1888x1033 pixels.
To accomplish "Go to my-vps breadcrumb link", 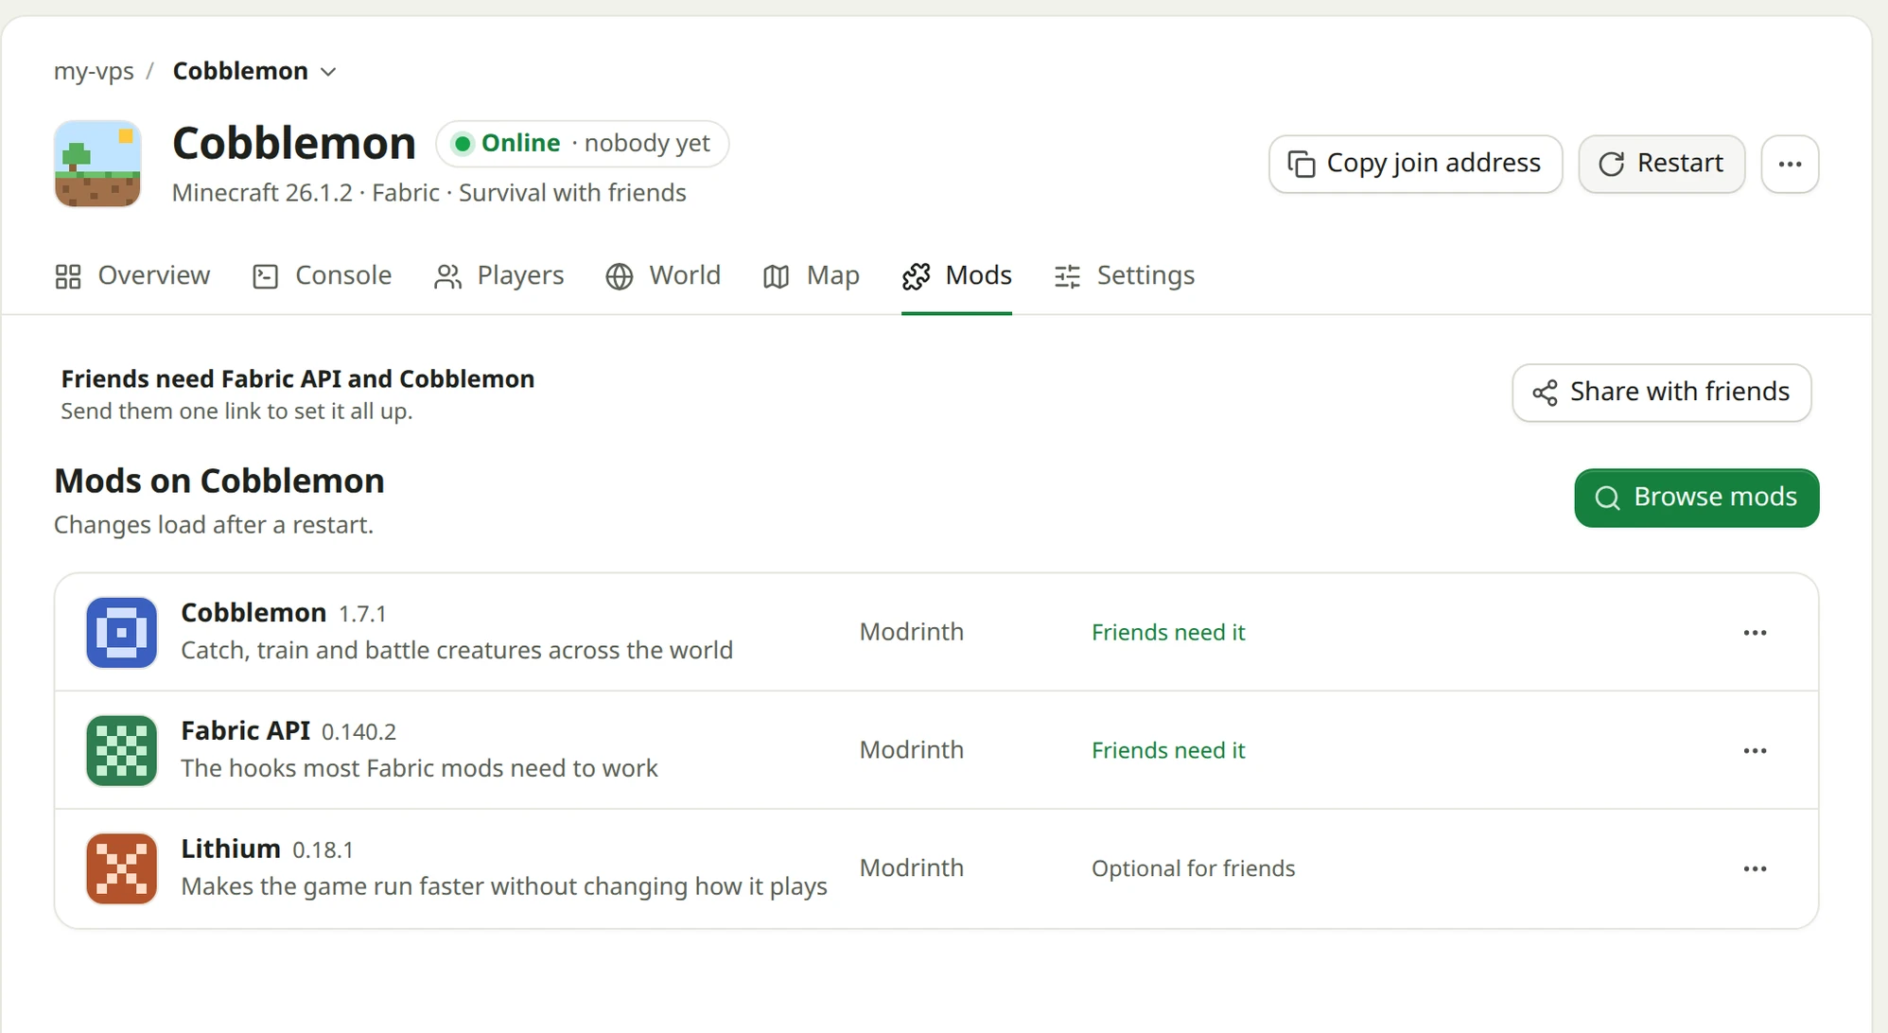I will pos(94,71).
